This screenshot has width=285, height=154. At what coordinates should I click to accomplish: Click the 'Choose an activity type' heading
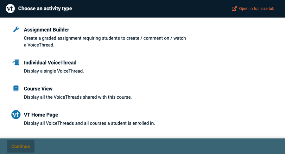pos(45,9)
